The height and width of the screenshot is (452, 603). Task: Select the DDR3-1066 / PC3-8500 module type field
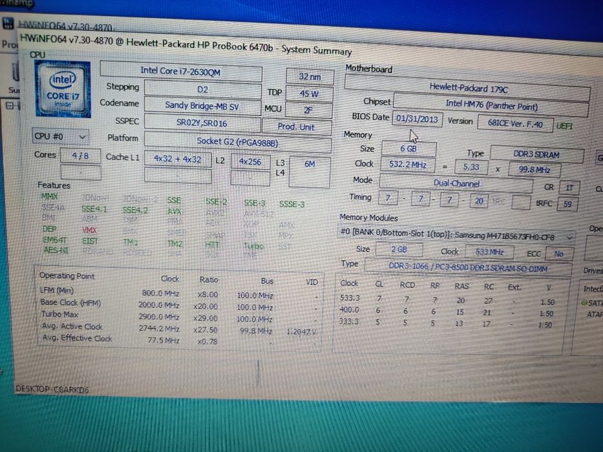[x=468, y=267]
